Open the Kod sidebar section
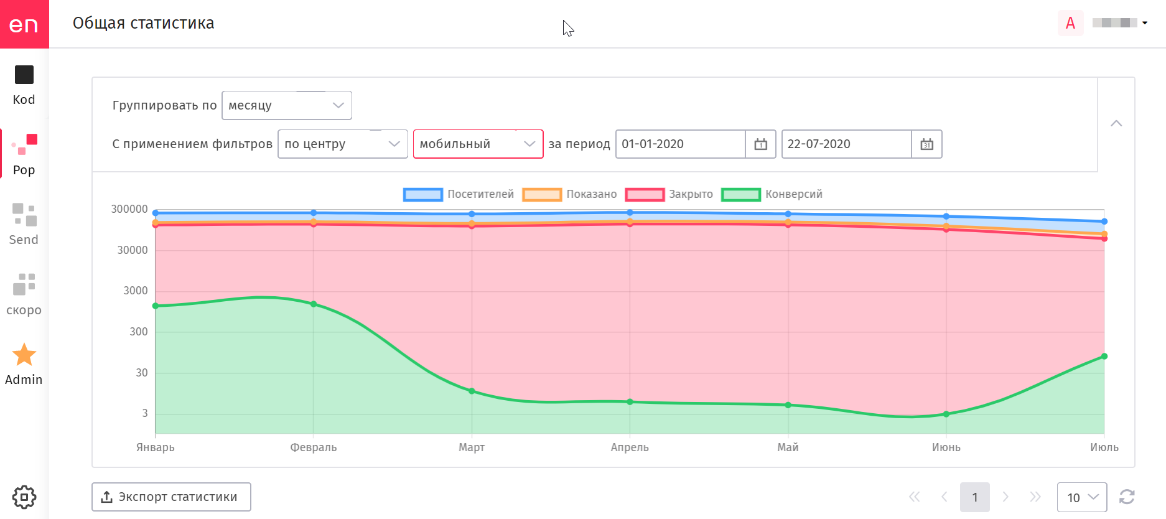Viewport: 1166px width, 519px height. [x=24, y=85]
